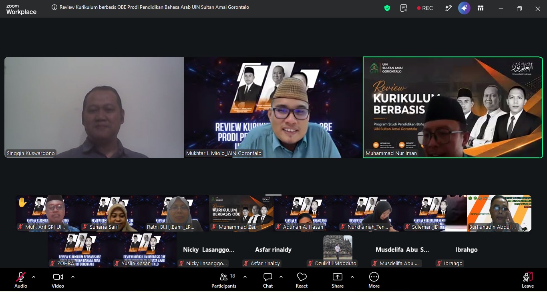Click muted mic icon beside Muhammad Zai... label
This screenshot has height=292, width=547.
click(214, 227)
